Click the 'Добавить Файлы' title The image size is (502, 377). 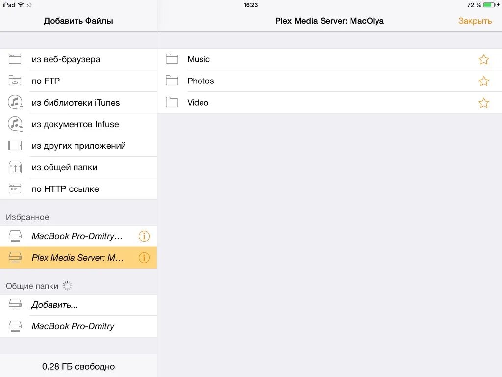tap(78, 21)
